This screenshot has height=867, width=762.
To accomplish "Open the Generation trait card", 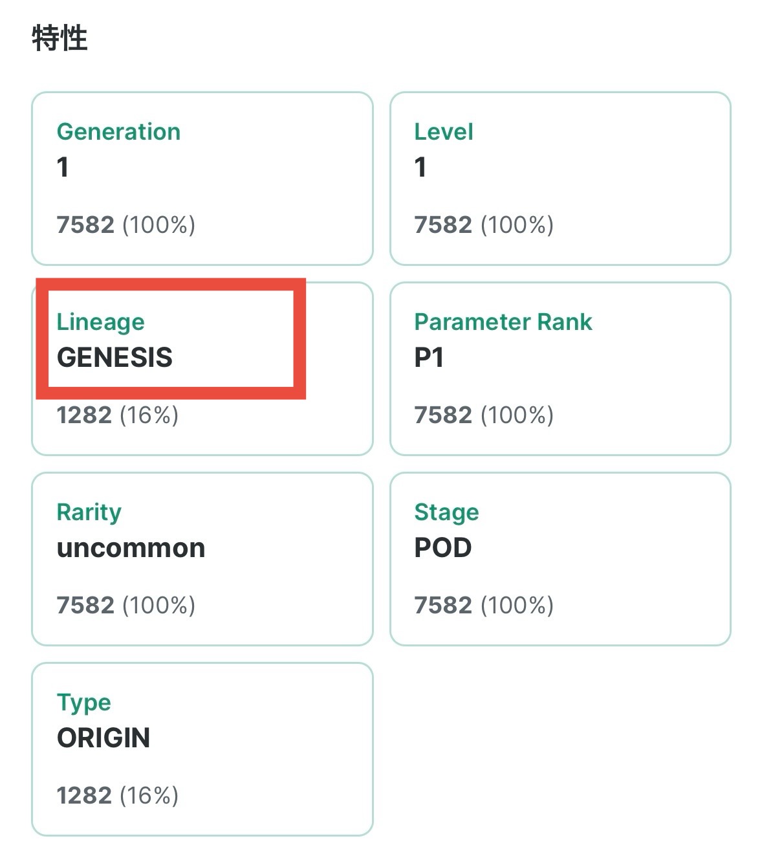I will tap(202, 178).
